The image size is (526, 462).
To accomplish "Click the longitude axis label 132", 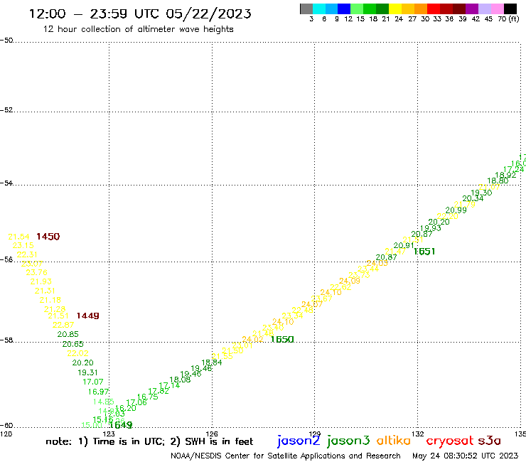I will pyautogui.click(x=418, y=434).
